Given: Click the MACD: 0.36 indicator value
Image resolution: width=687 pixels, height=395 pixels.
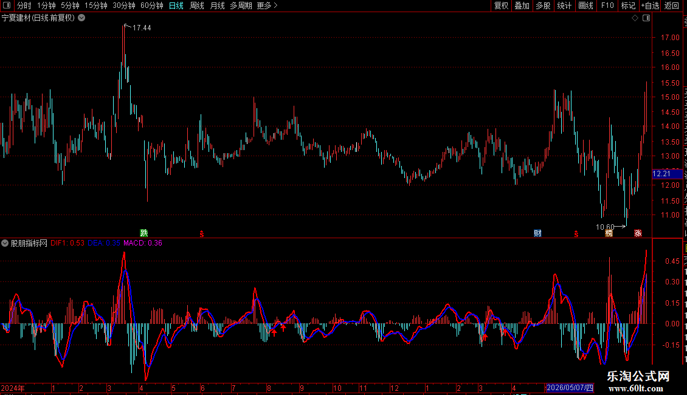Looking at the screenshot, I should [143, 243].
